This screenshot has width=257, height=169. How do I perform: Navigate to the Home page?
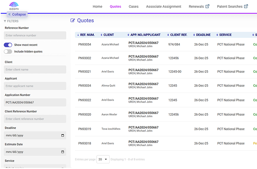pyautogui.click(x=97, y=6)
